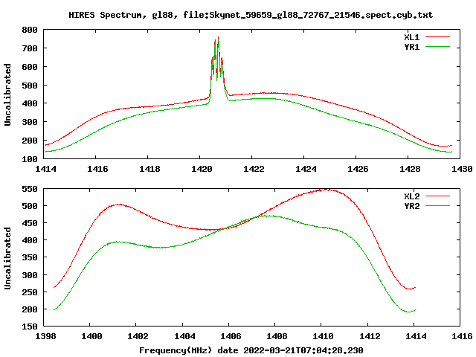476x357 pixels.
Task: Click the 550 y-axis label on bottom plot
Action: click(x=30, y=189)
